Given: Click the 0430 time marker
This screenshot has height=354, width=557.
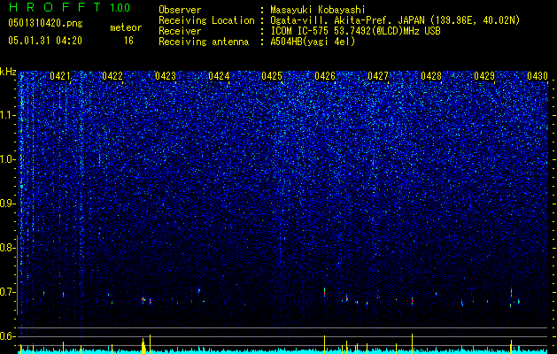Looking at the screenshot, I should tap(538, 76).
